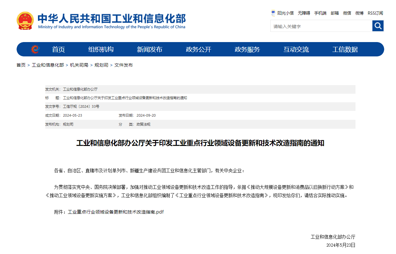Image resolution: width=396 pixels, height=254 pixels.
Task: Open the 邮箱 mailbox link
Action: click(x=334, y=13)
